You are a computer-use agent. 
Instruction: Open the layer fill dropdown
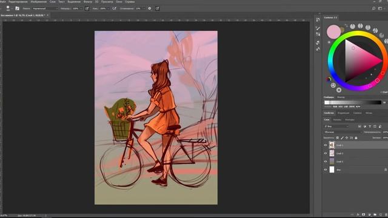pyautogui.click(x=386, y=137)
